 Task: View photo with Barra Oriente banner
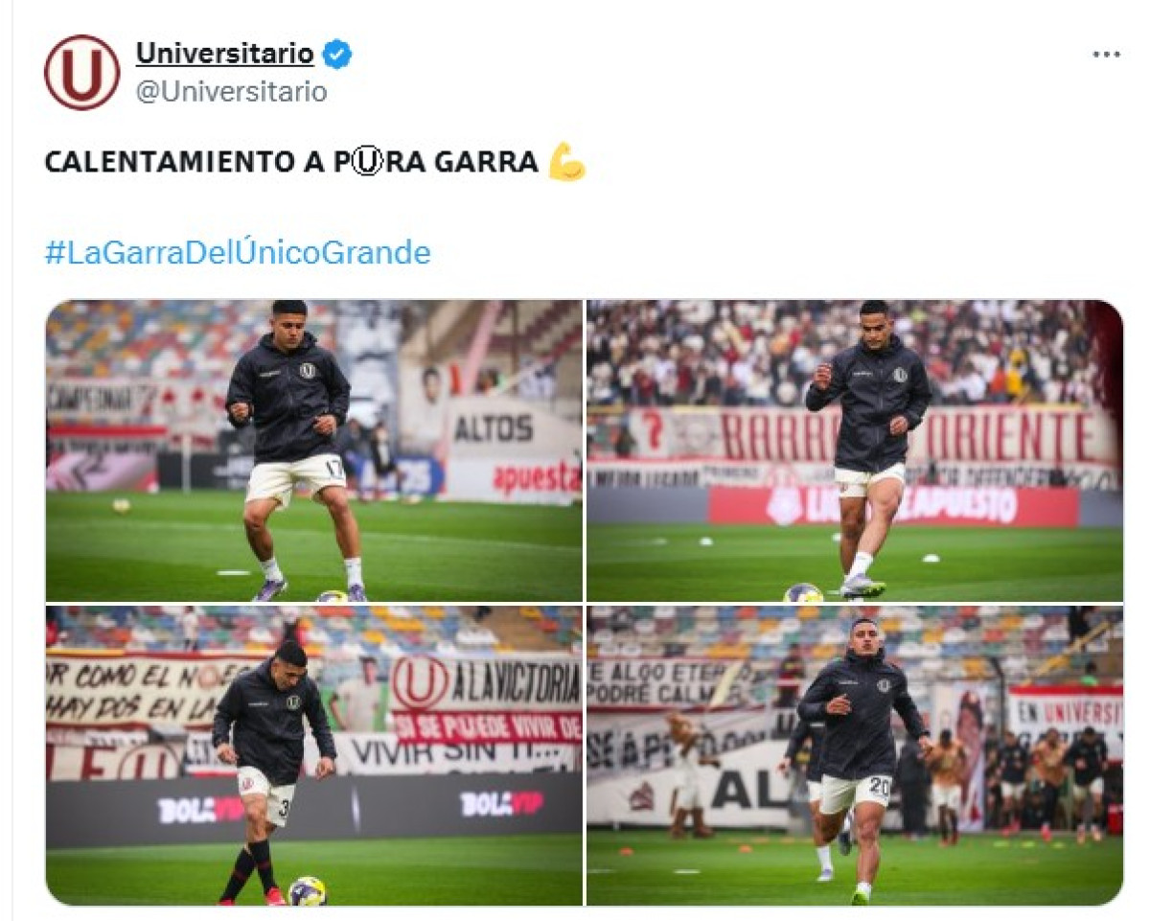coord(854,450)
